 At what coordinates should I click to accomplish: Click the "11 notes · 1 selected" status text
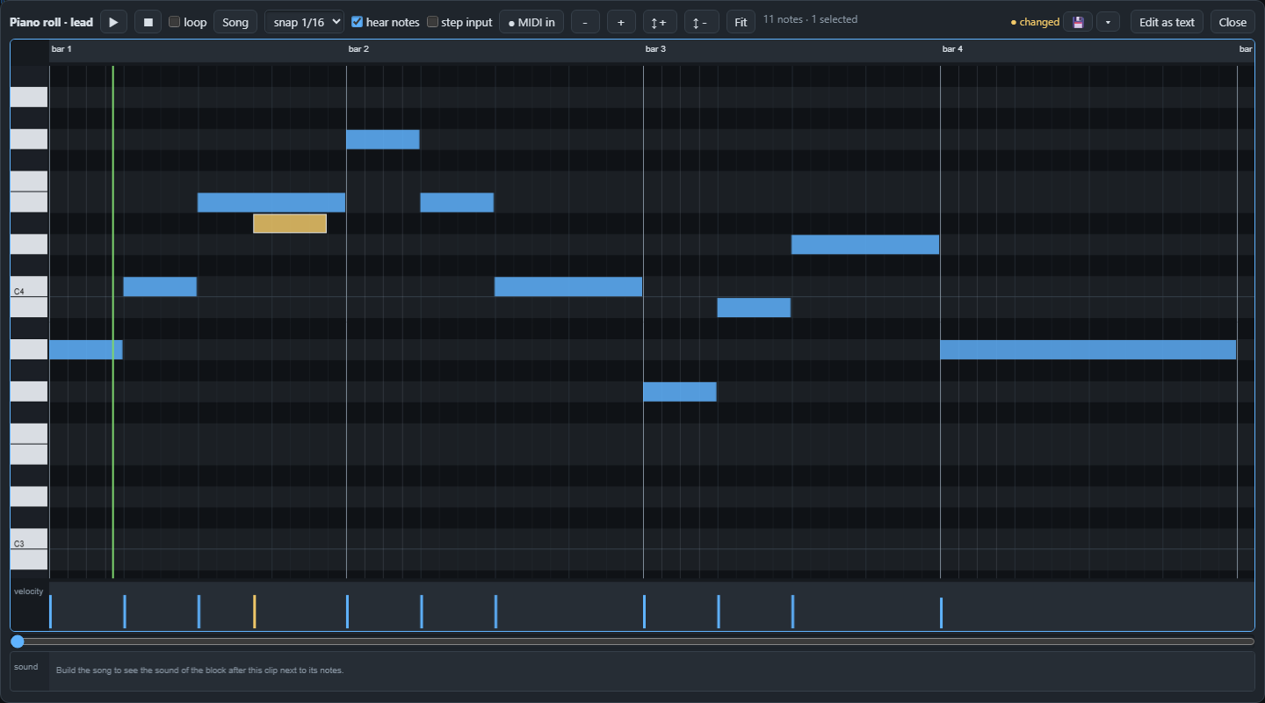(810, 19)
